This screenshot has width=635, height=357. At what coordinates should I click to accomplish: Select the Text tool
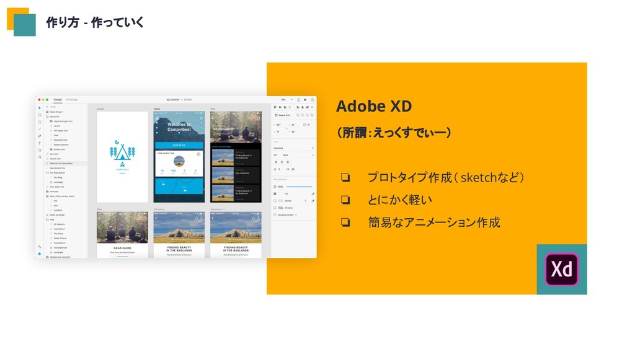40,143
